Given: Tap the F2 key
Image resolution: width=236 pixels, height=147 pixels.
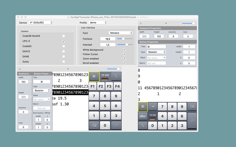Looking at the screenshot, I should point(101,86).
